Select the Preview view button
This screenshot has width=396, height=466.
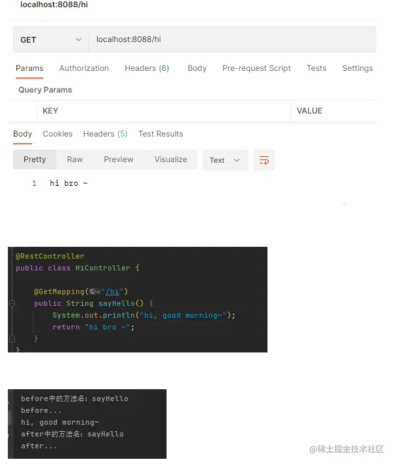(119, 159)
